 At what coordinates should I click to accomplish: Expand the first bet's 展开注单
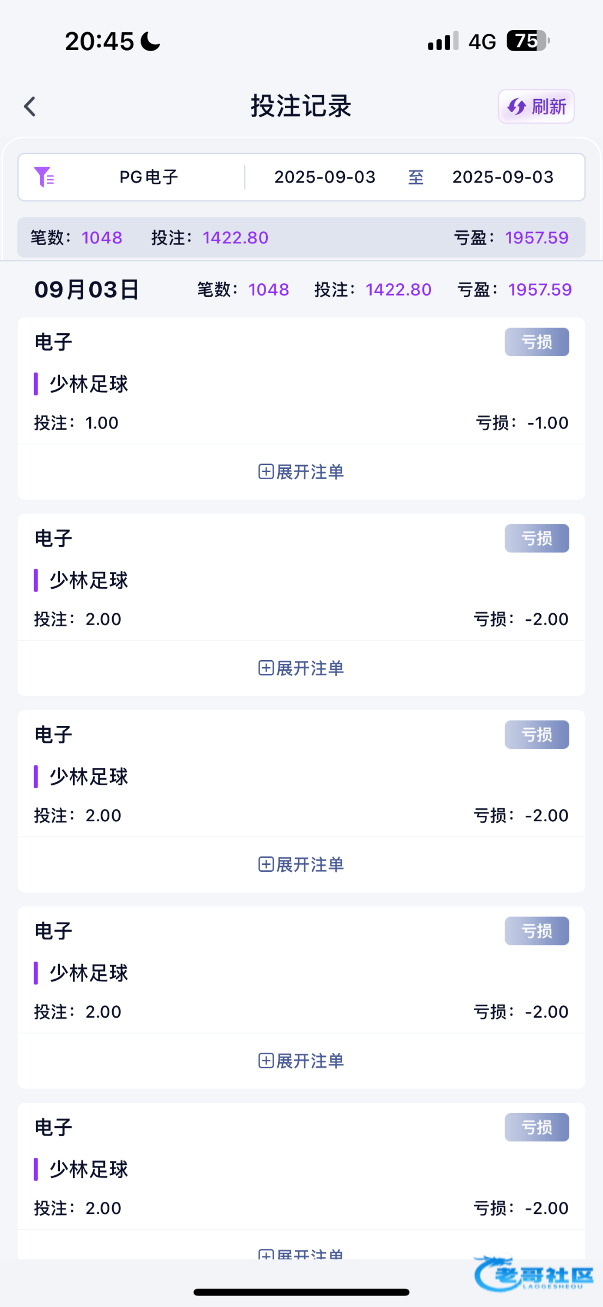click(x=301, y=472)
